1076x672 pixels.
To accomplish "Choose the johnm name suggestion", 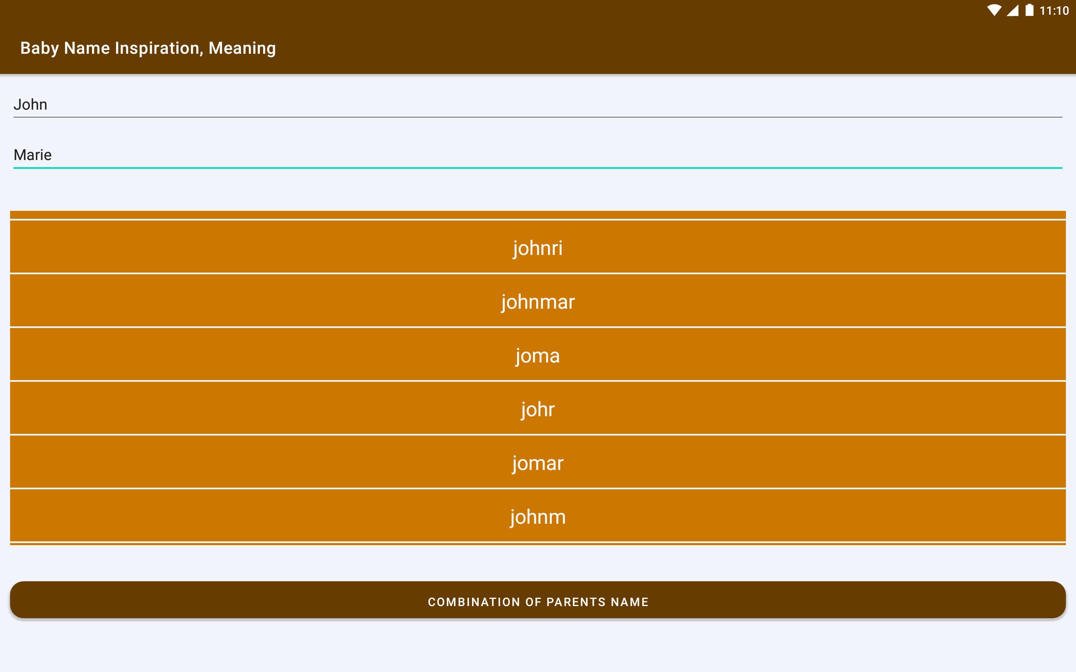I will tap(538, 516).
